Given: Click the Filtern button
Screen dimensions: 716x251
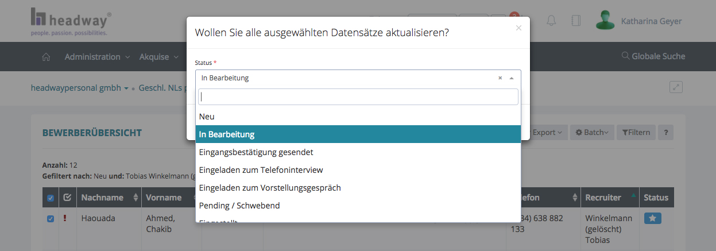Looking at the screenshot, I should (x=636, y=133).
